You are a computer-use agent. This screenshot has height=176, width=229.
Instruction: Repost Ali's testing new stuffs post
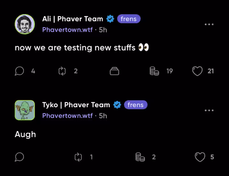click(x=62, y=71)
